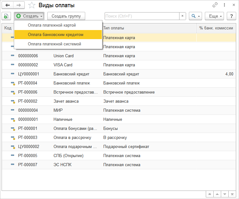The height and width of the screenshot is (199, 239).
Task: Expand the Еще menu
Action: click(214, 16)
